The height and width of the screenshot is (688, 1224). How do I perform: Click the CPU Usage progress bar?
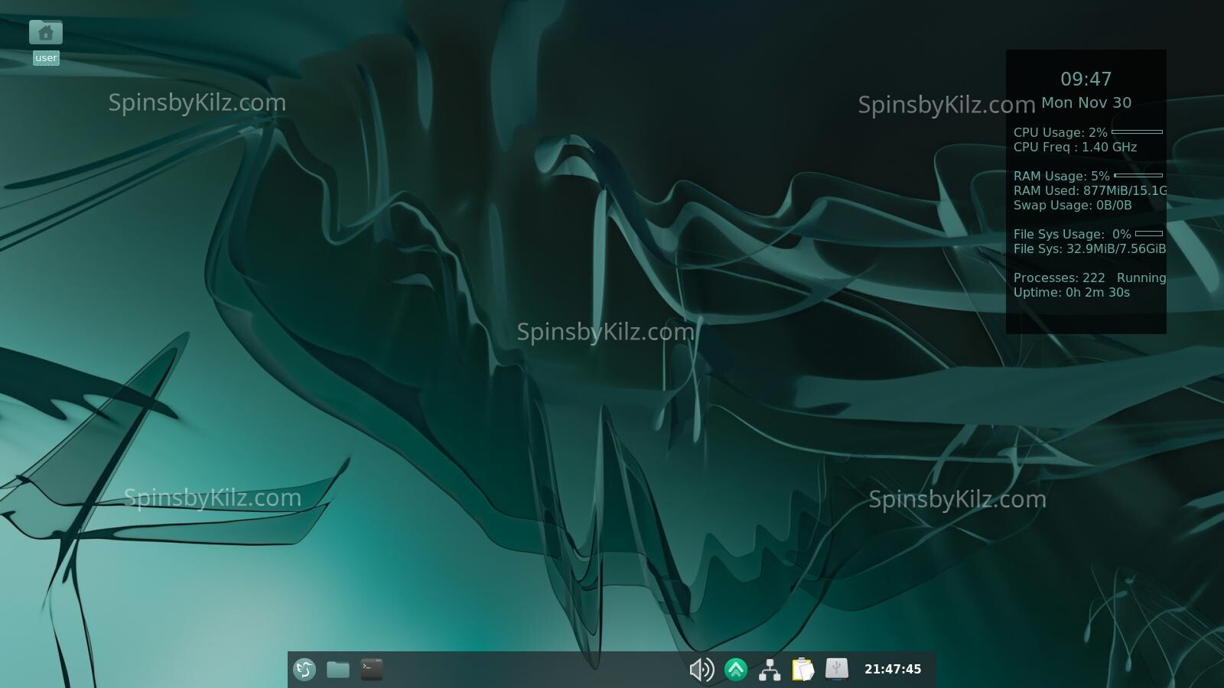pyautogui.click(x=1137, y=132)
